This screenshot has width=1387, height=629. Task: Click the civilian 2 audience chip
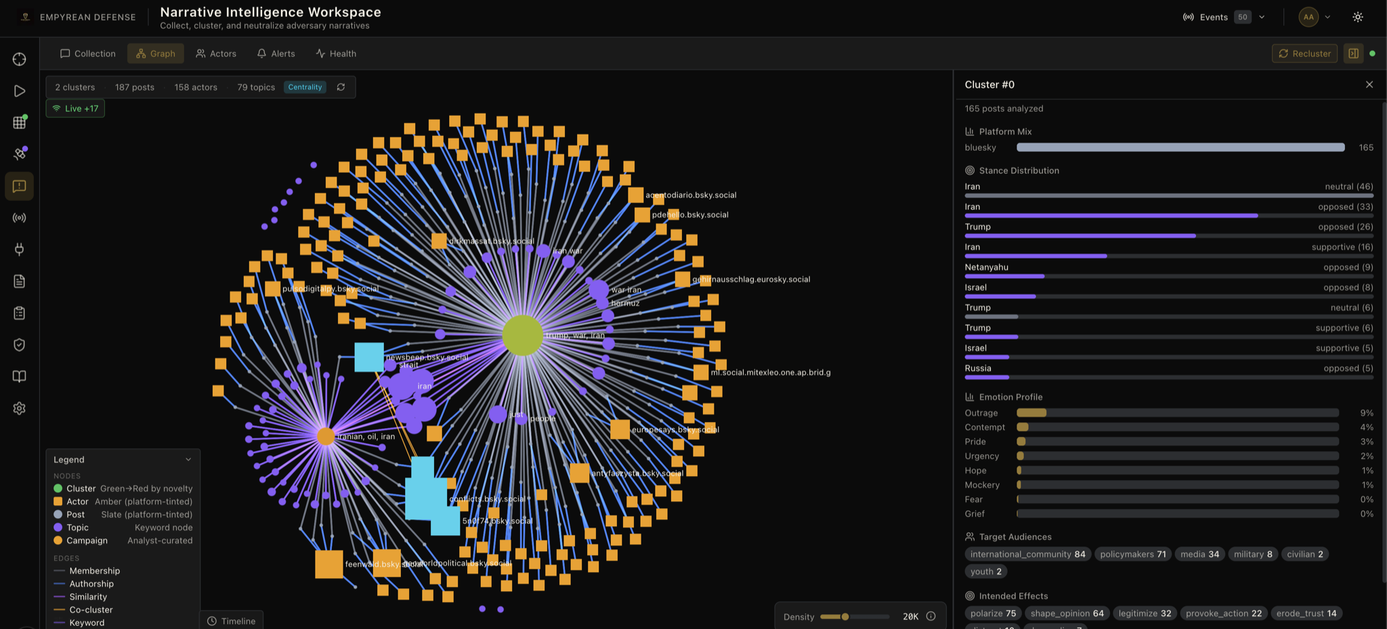[1304, 554]
